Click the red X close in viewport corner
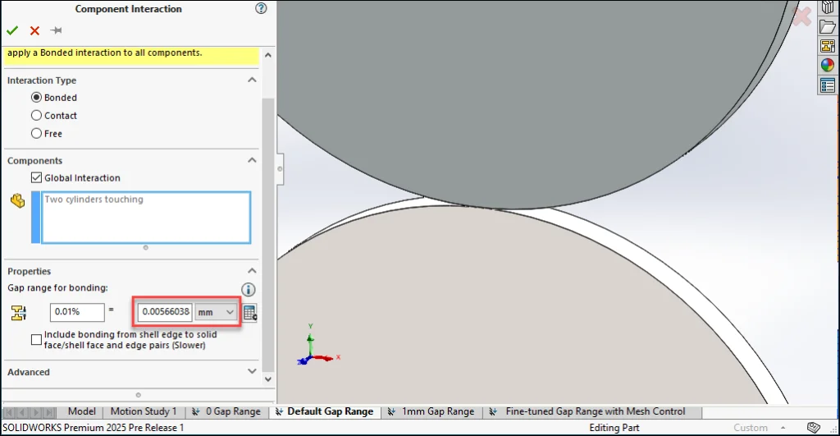Image resolution: width=840 pixels, height=436 pixels. tap(801, 16)
